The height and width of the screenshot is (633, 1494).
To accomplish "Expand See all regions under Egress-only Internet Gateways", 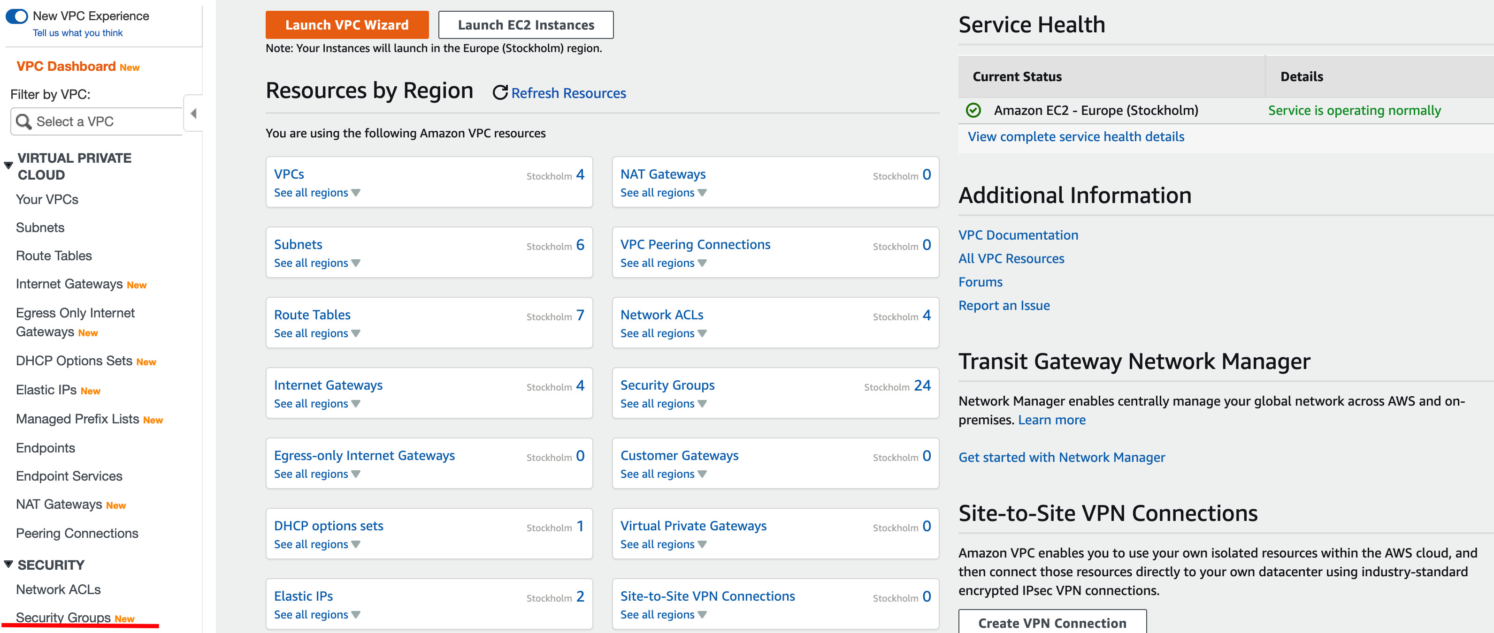I will click(x=317, y=474).
